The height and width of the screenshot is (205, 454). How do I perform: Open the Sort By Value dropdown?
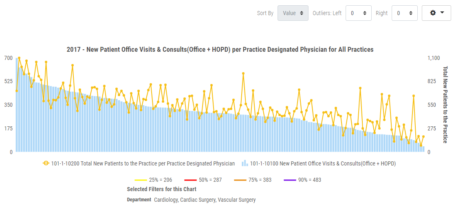tap(293, 13)
